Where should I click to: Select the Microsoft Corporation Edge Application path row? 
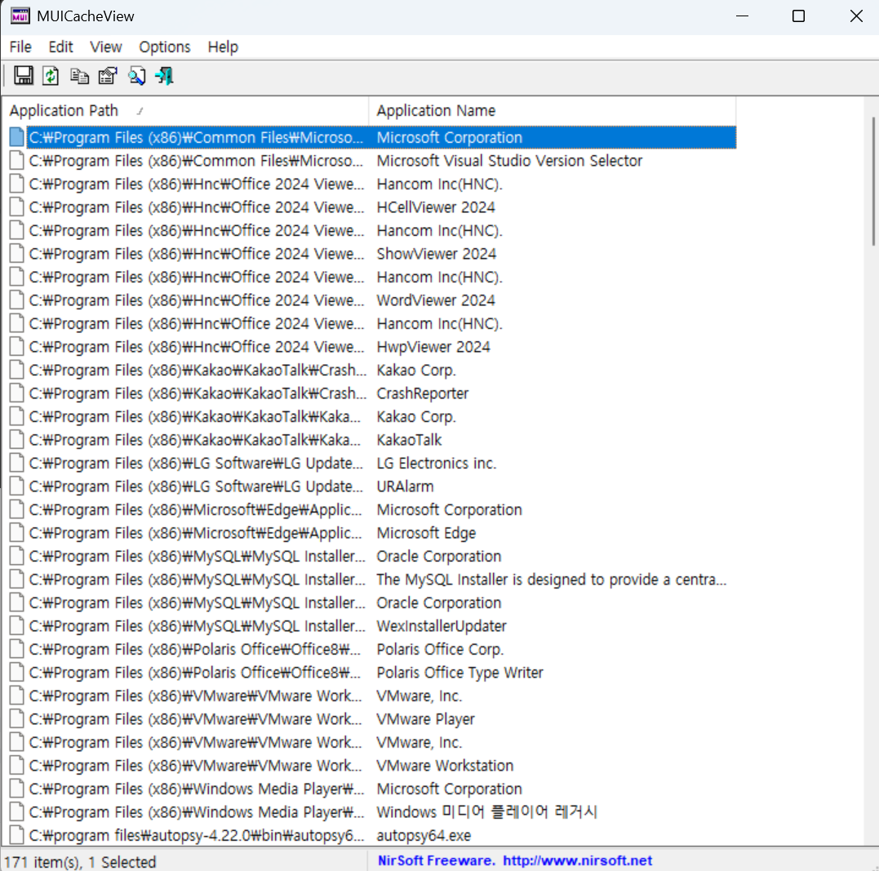coord(372,510)
